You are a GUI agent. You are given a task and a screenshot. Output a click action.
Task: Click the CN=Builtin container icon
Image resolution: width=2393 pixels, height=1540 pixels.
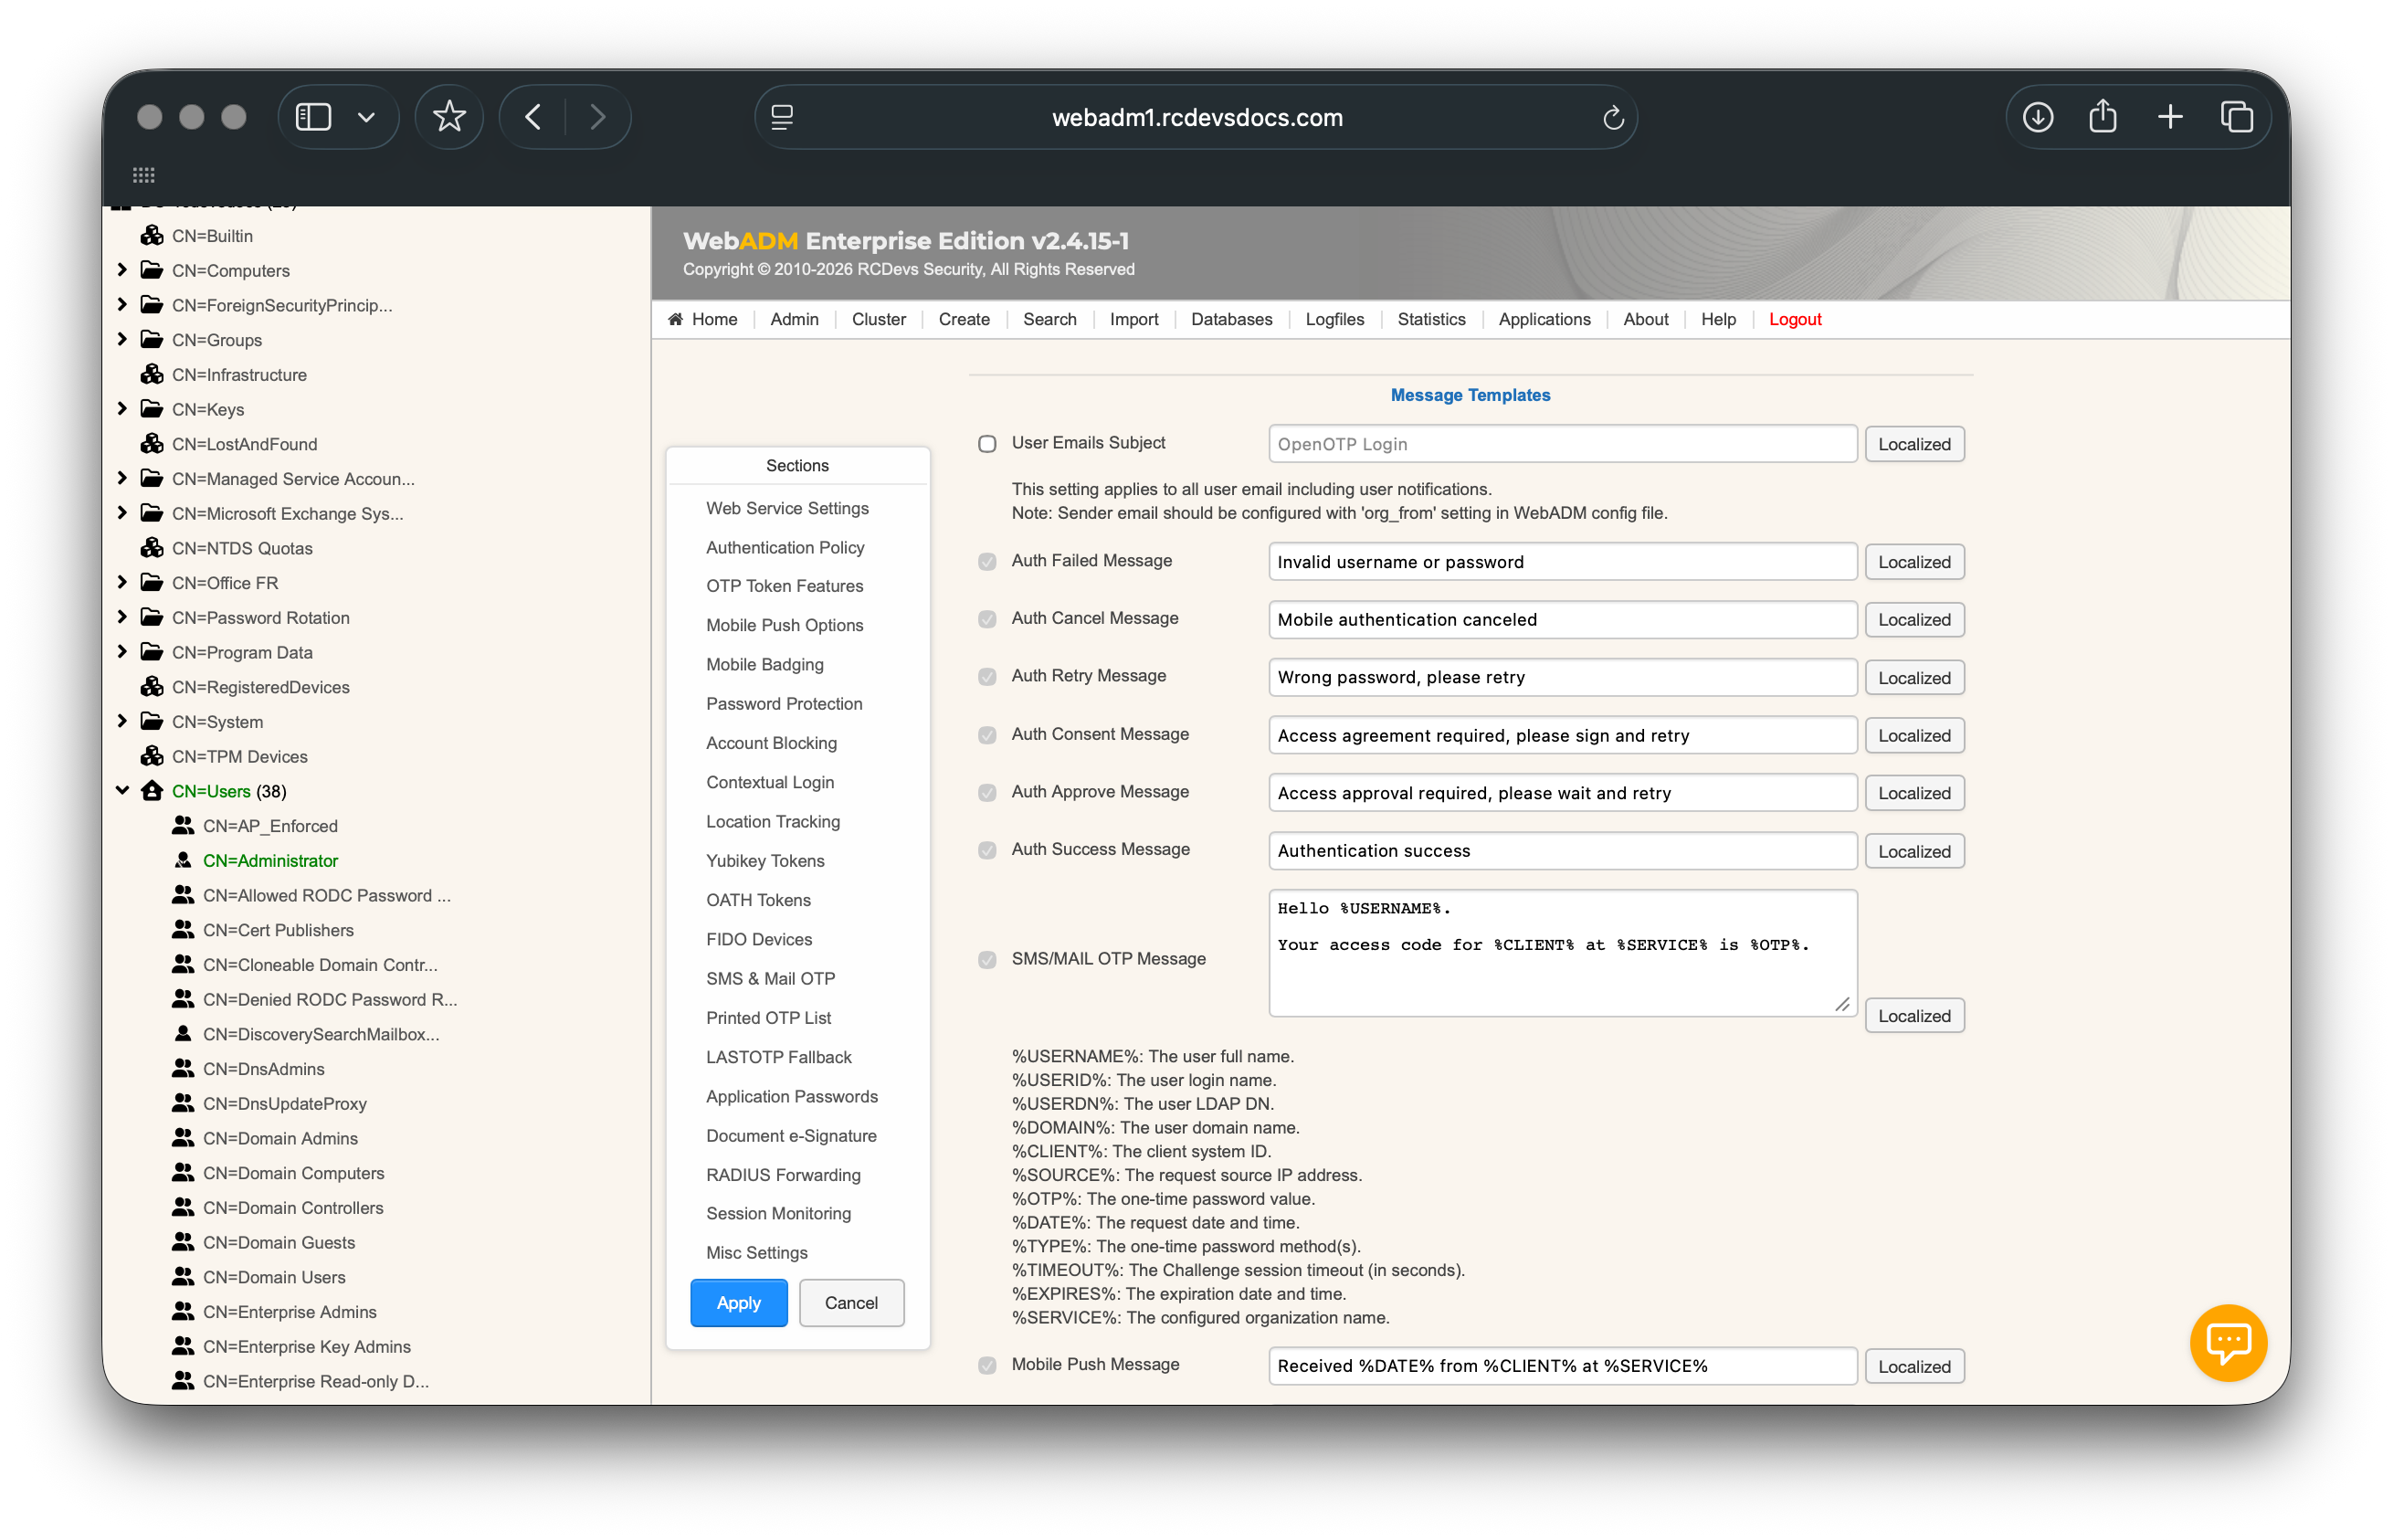coord(152,235)
